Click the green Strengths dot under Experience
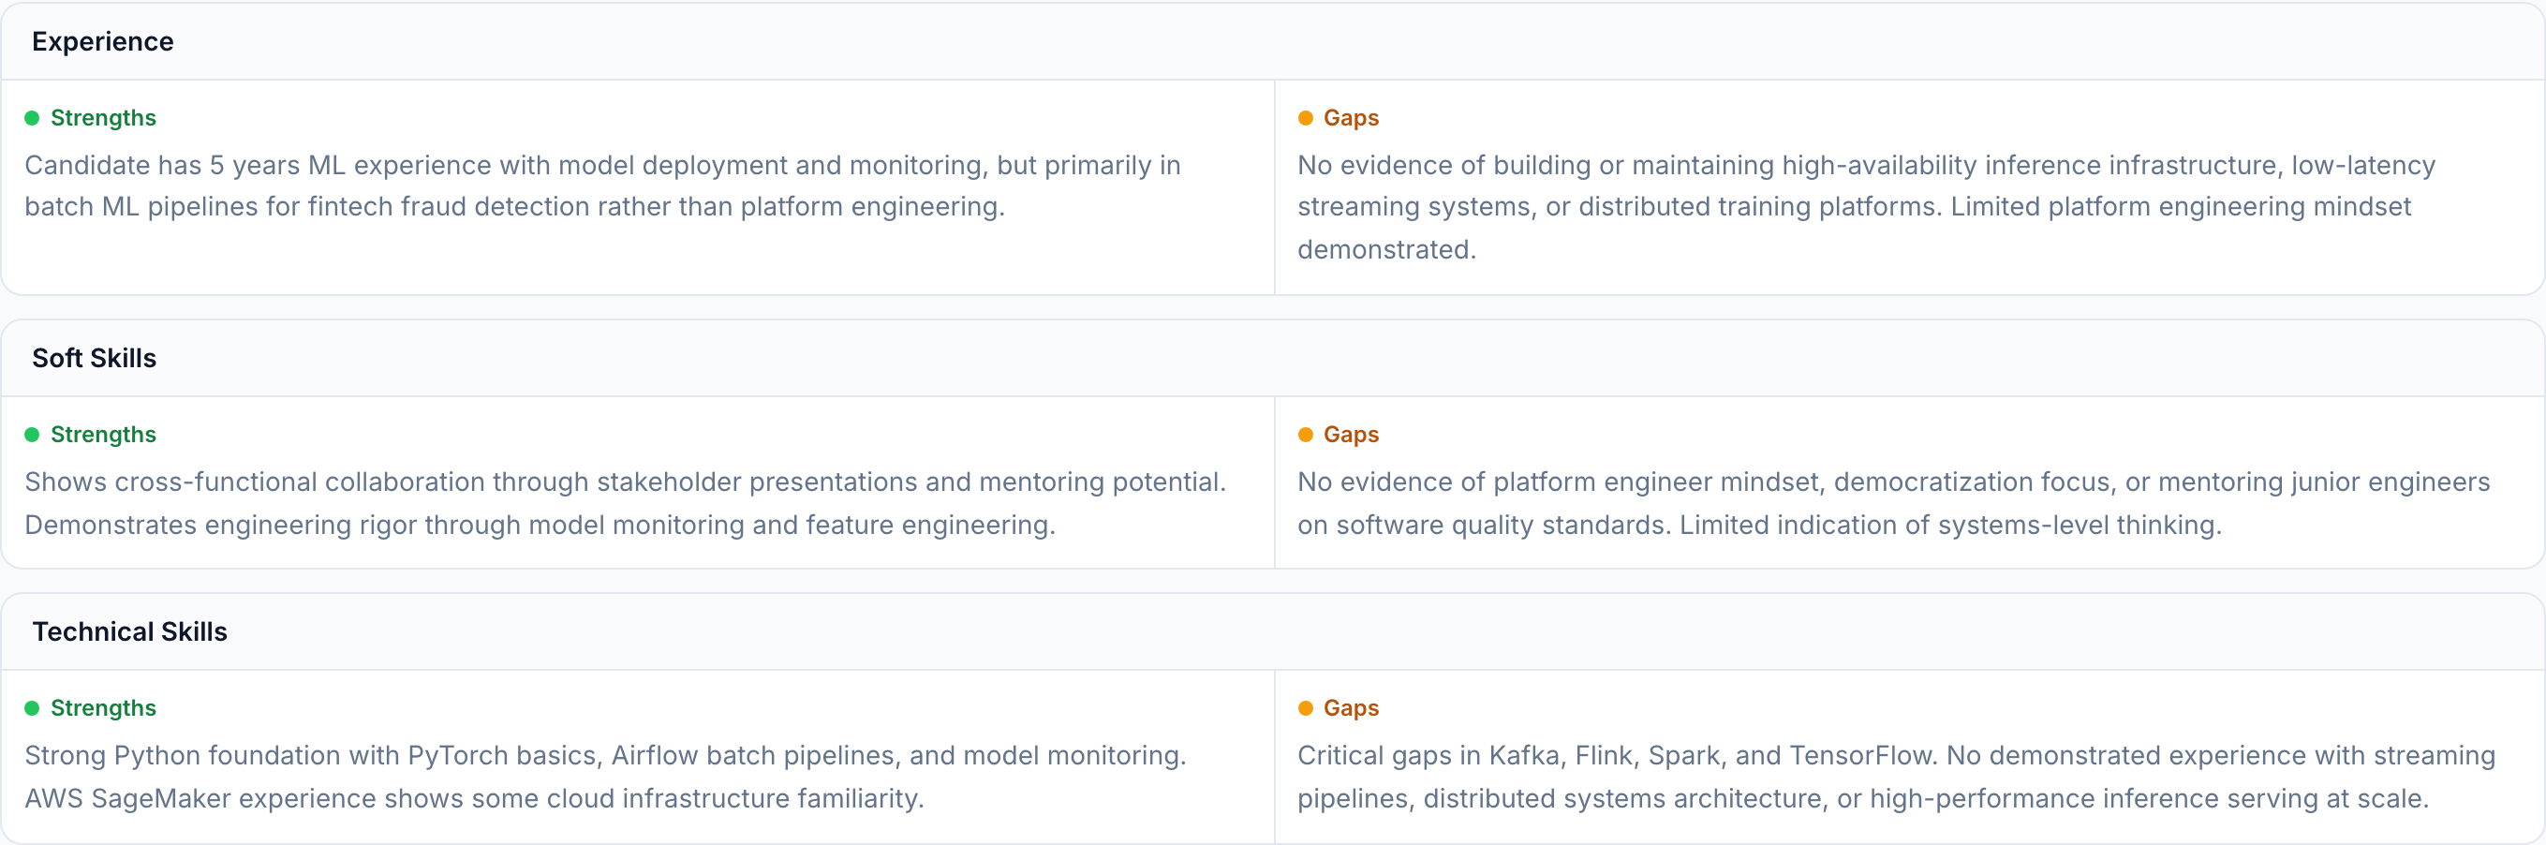The width and height of the screenshot is (2546, 845). pos(32,119)
